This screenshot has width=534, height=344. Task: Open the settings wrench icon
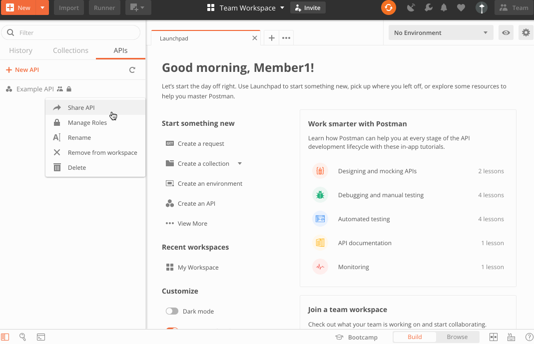pyautogui.click(x=428, y=7)
